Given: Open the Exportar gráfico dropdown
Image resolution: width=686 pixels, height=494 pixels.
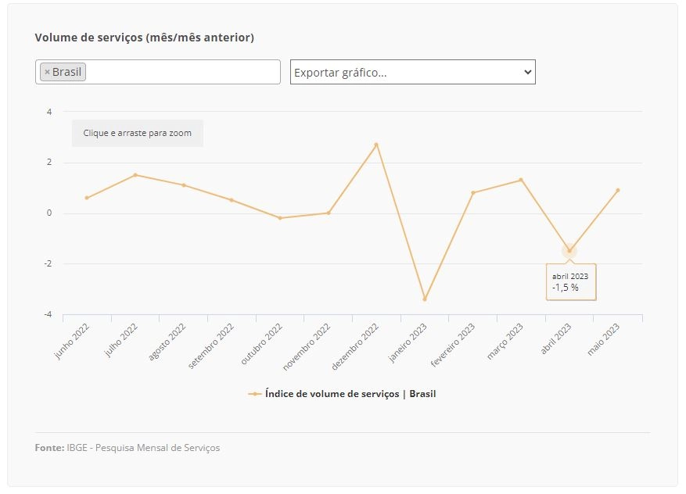Looking at the screenshot, I should (x=412, y=72).
